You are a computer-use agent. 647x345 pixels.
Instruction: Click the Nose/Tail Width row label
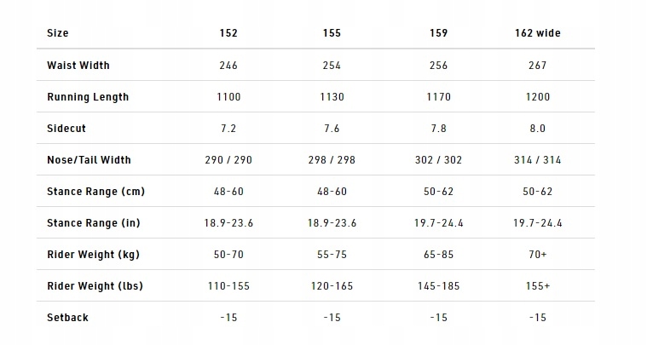click(89, 160)
